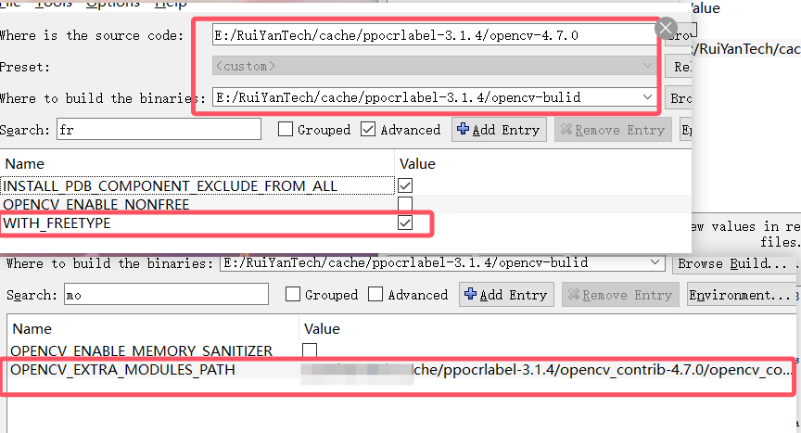Click the lower build binaries path combo box text
The height and width of the screenshot is (433, 801).
click(406, 263)
